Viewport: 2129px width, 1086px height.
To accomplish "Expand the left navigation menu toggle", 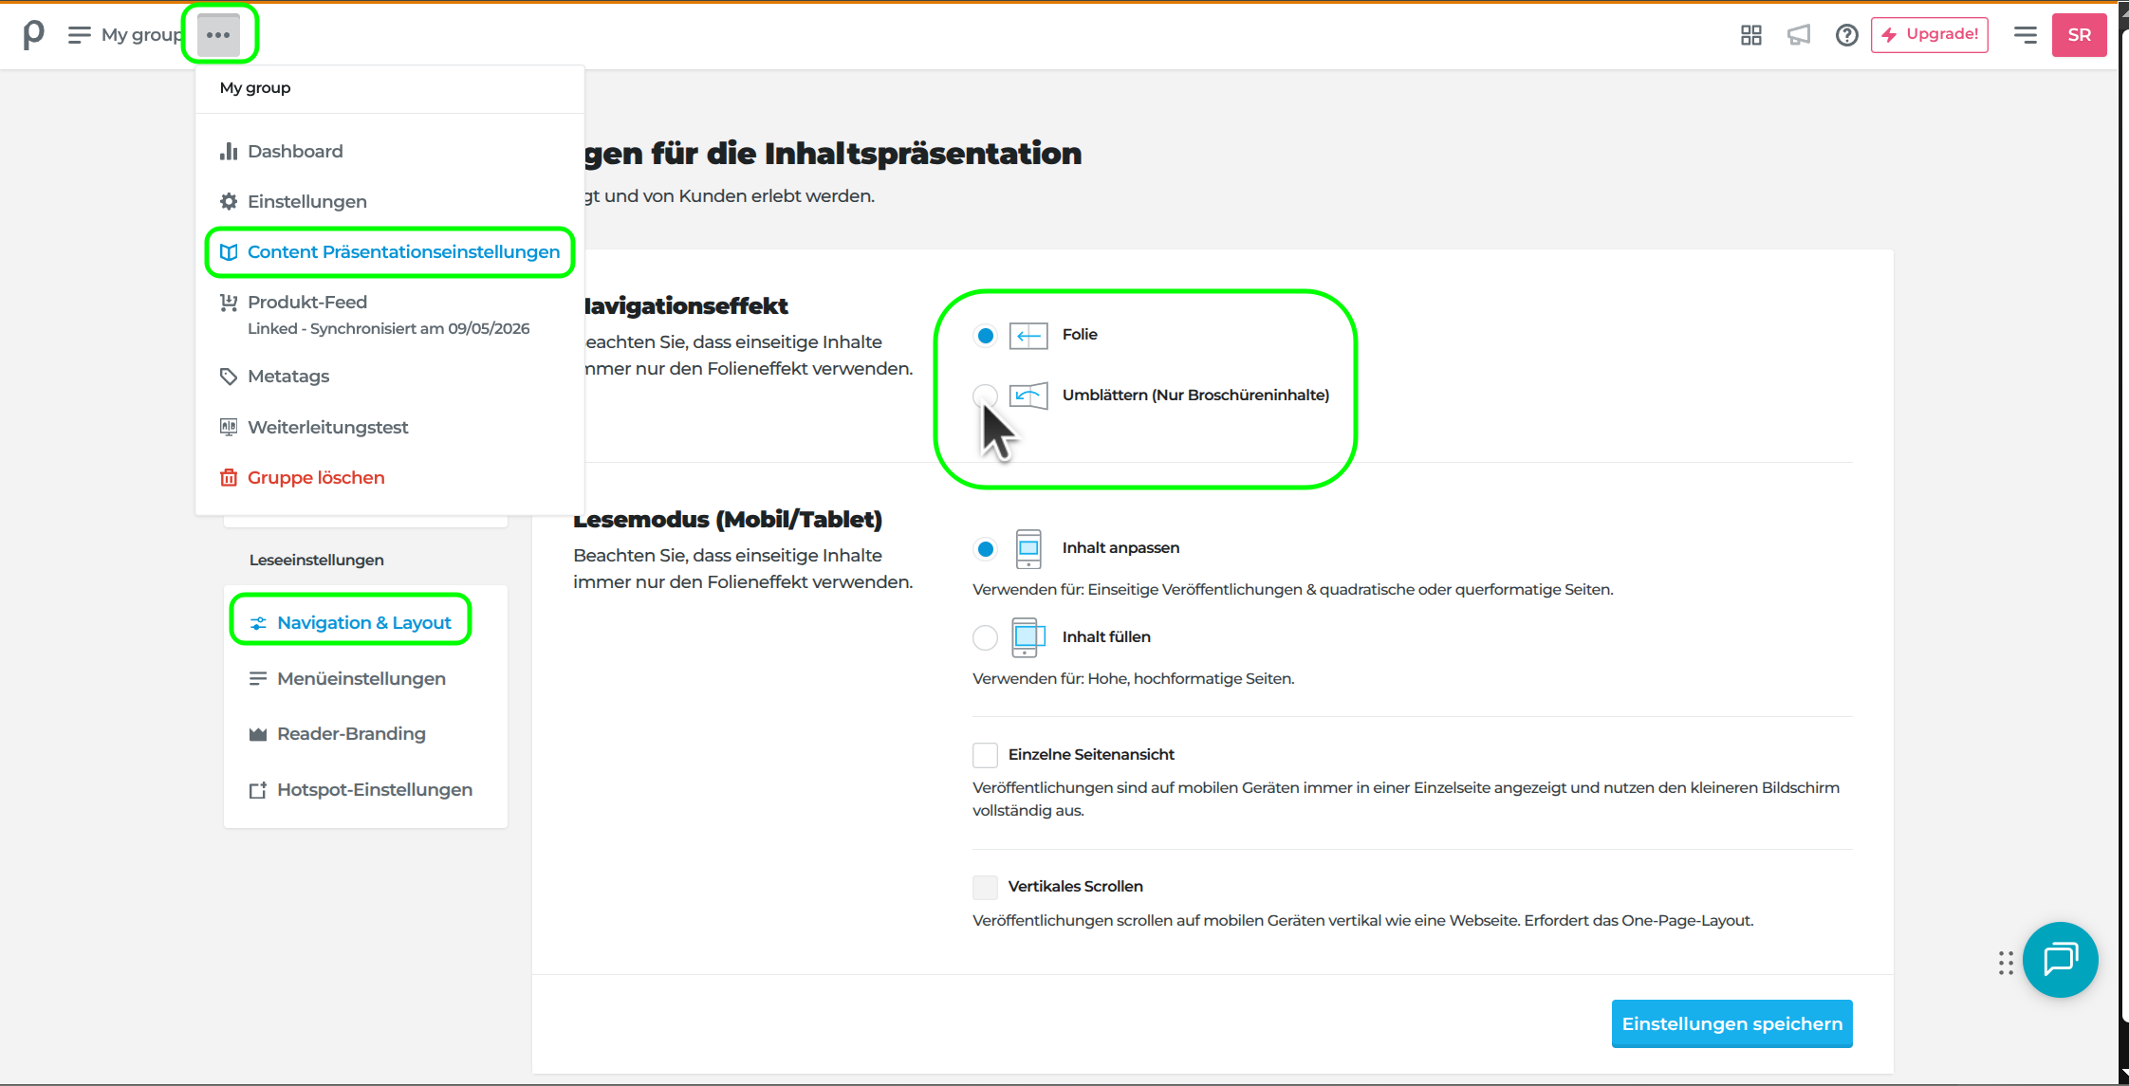I will (x=80, y=35).
